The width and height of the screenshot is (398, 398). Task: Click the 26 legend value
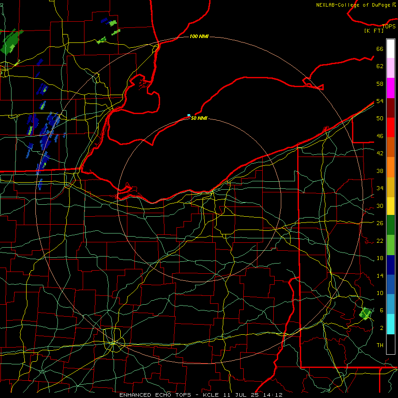[x=380, y=223]
